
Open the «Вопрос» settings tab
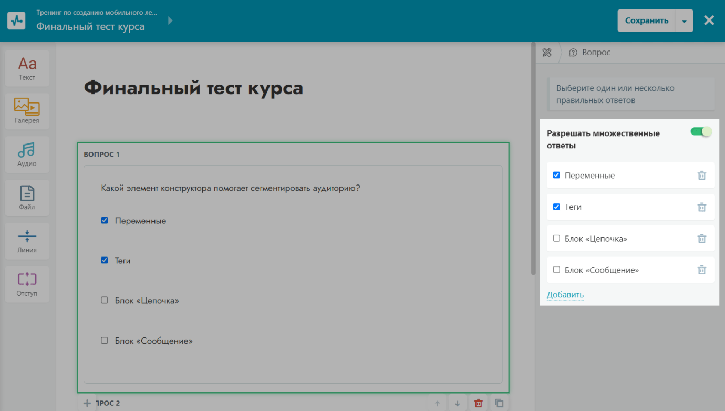590,53
